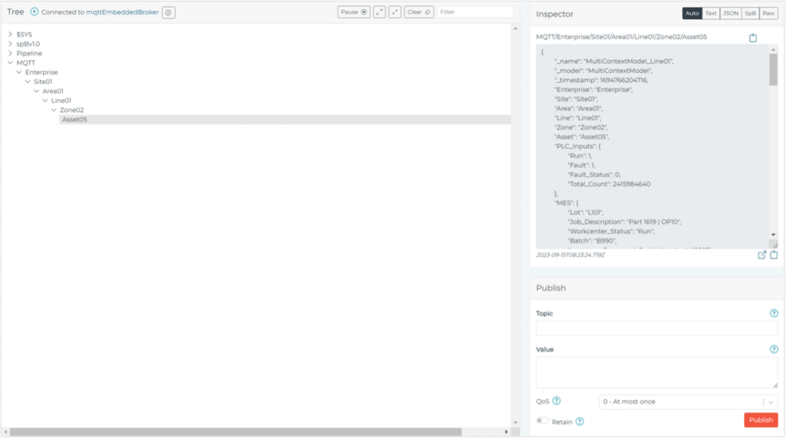Click the collapse-all arrows icon
The height and width of the screenshot is (440, 787).
[x=395, y=12]
